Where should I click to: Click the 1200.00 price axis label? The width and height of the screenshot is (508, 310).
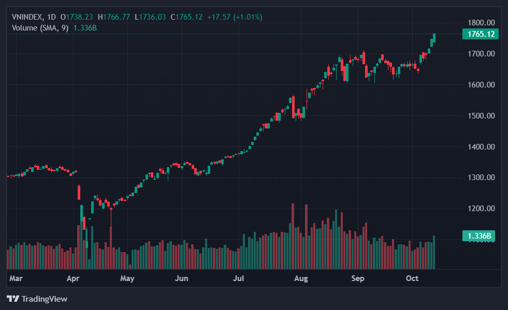pos(481,209)
